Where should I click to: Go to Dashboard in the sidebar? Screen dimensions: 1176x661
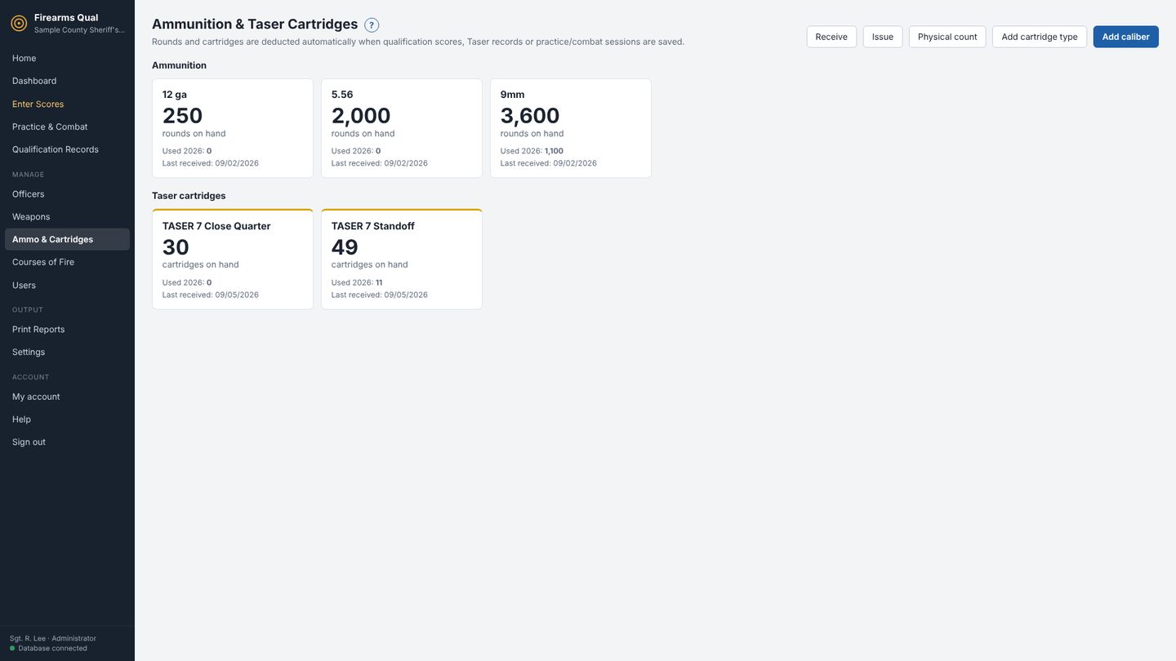(x=67, y=81)
